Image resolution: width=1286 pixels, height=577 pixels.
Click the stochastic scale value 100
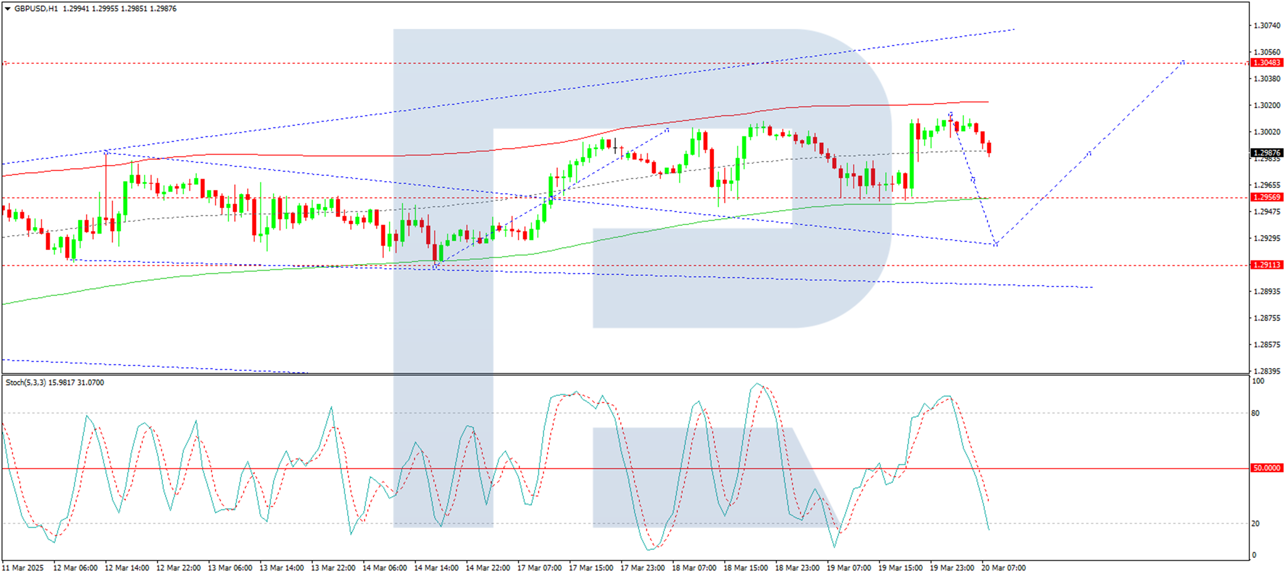pyautogui.click(x=1258, y=382)
